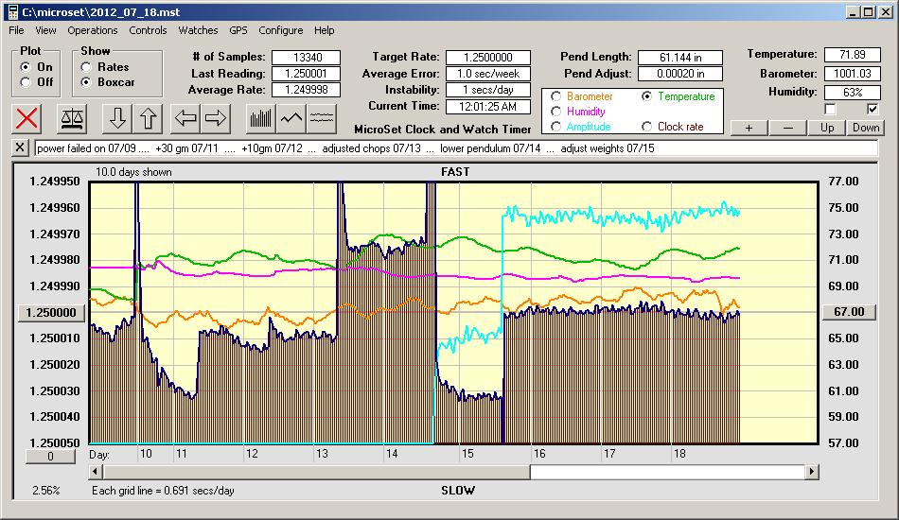Open the Help menu
The image size is (899, 520).
tap(324, 30)
